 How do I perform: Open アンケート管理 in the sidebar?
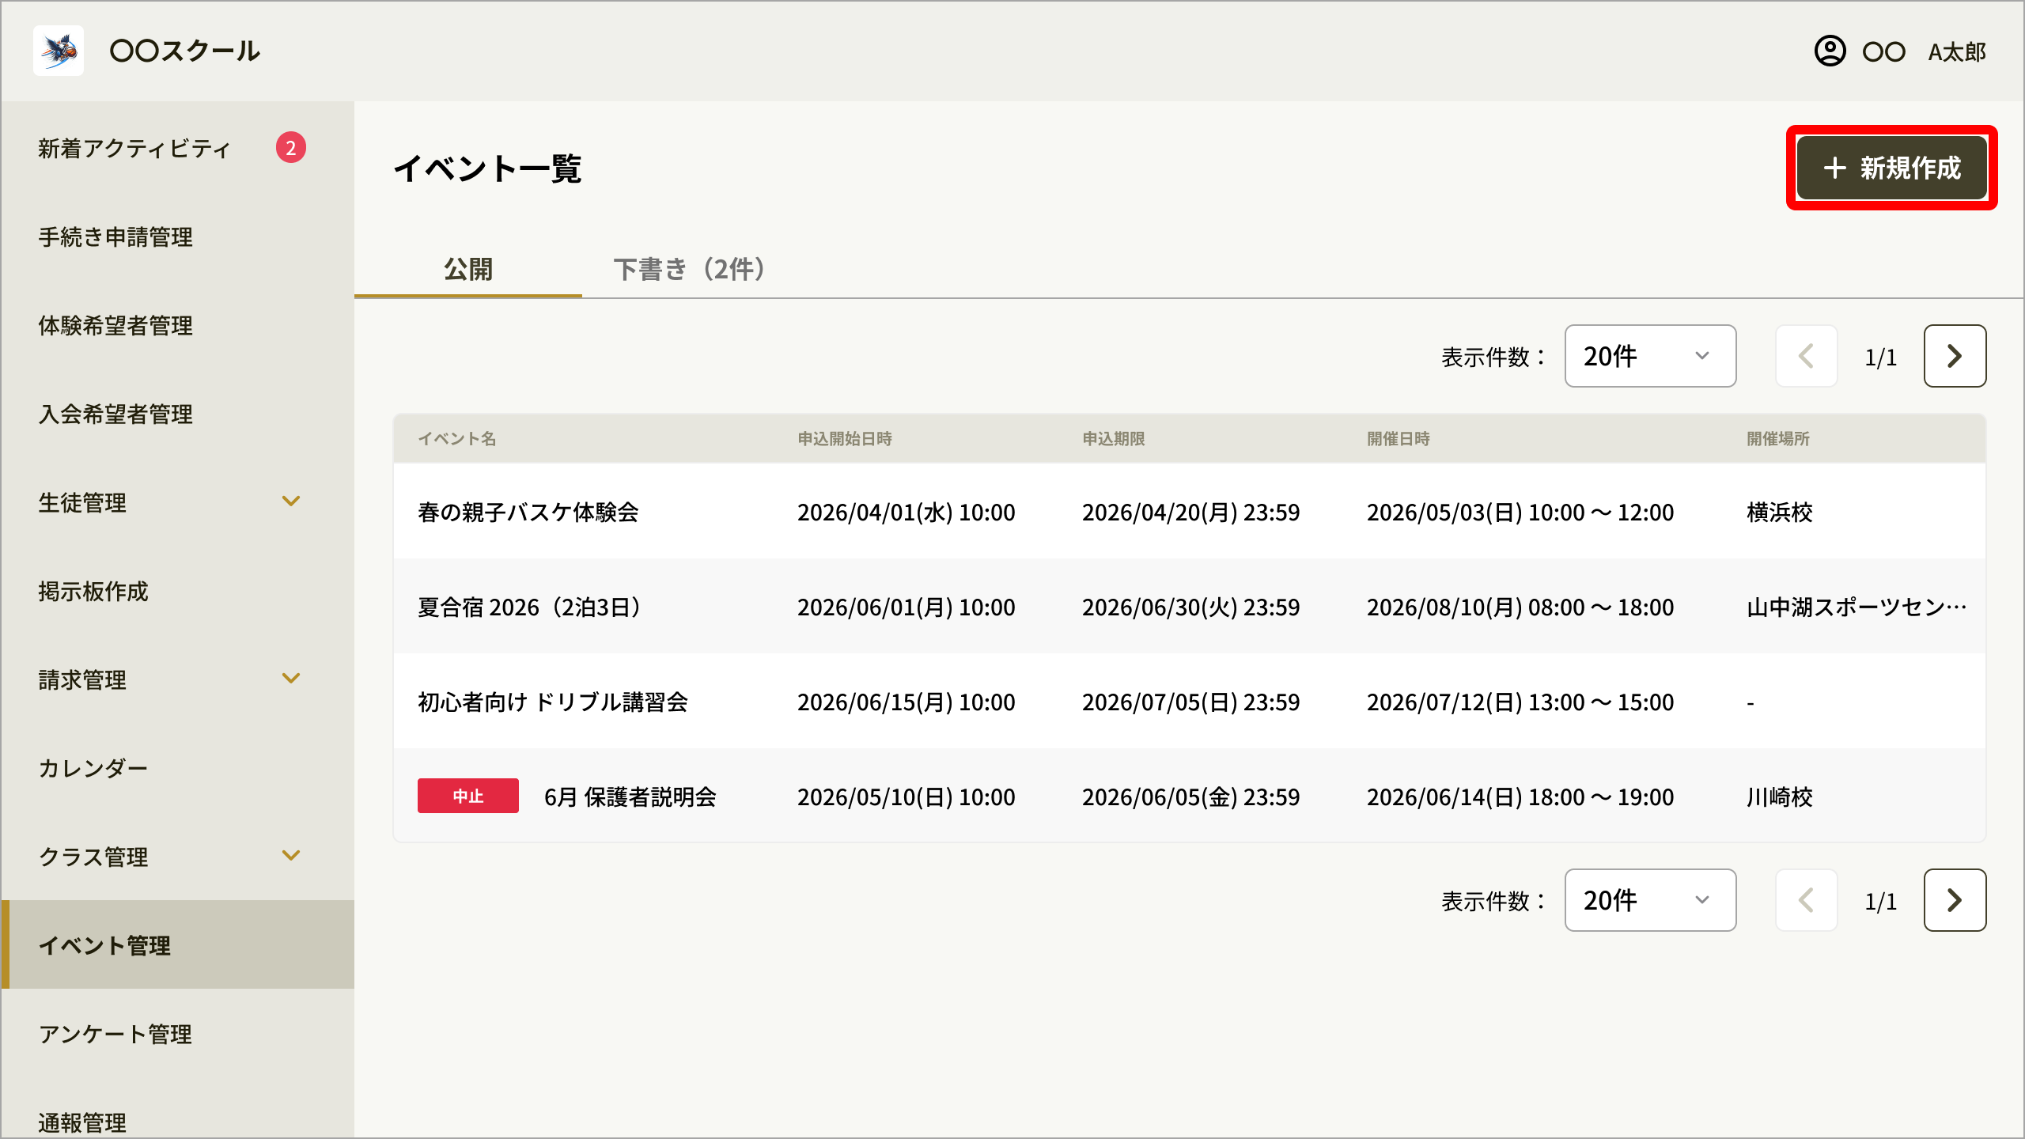point(178,1034)
